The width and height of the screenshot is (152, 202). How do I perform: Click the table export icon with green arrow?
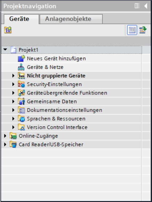[x=143, y=30]
